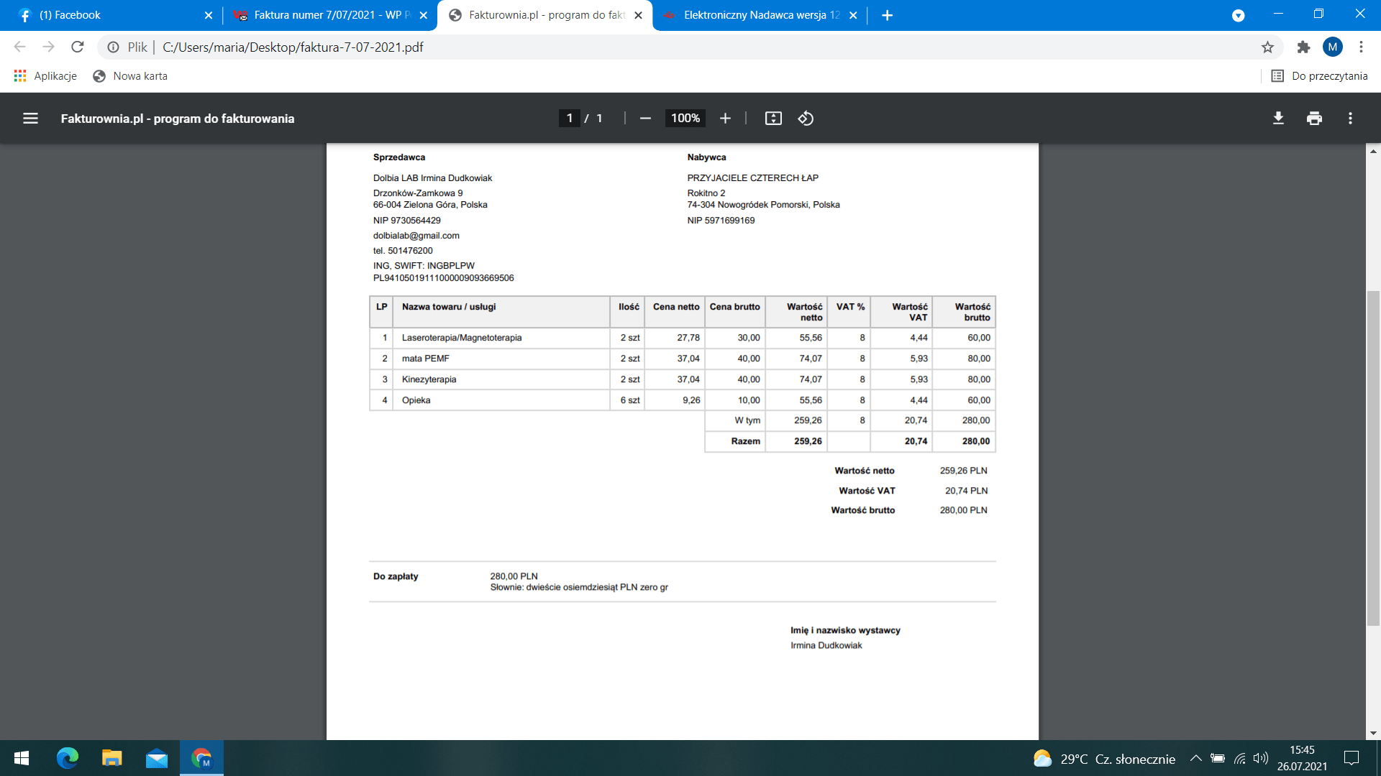Go back in browser history

(19, 47)
